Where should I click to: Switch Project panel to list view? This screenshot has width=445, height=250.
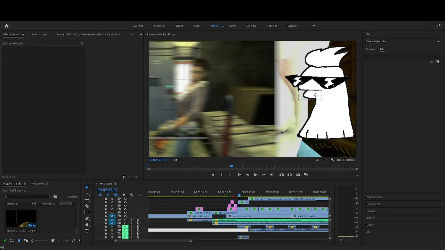(x=12, y=240)
